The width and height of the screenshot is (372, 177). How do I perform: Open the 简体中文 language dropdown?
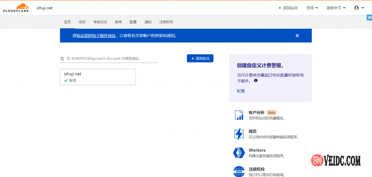pos(336,8)
